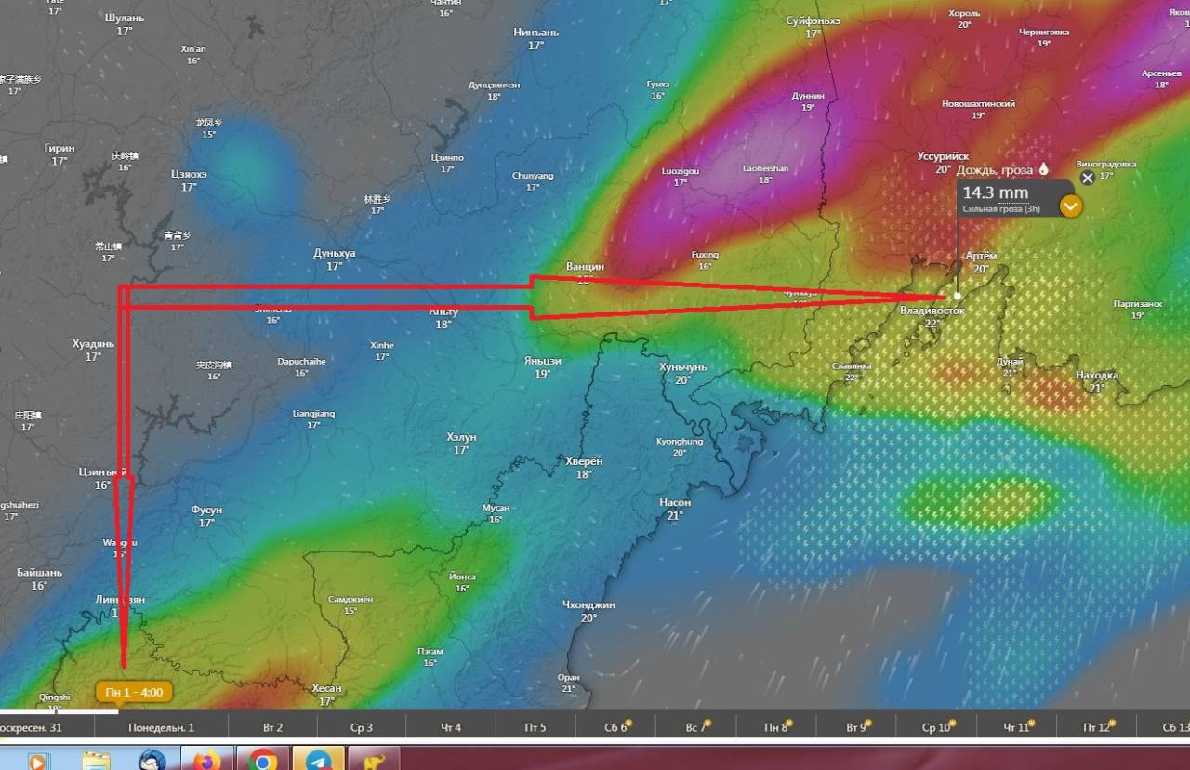Open Thunderbird mail from the taskbar
The height and width of the screenshot is (770, 1190).
tap(152, 760)
